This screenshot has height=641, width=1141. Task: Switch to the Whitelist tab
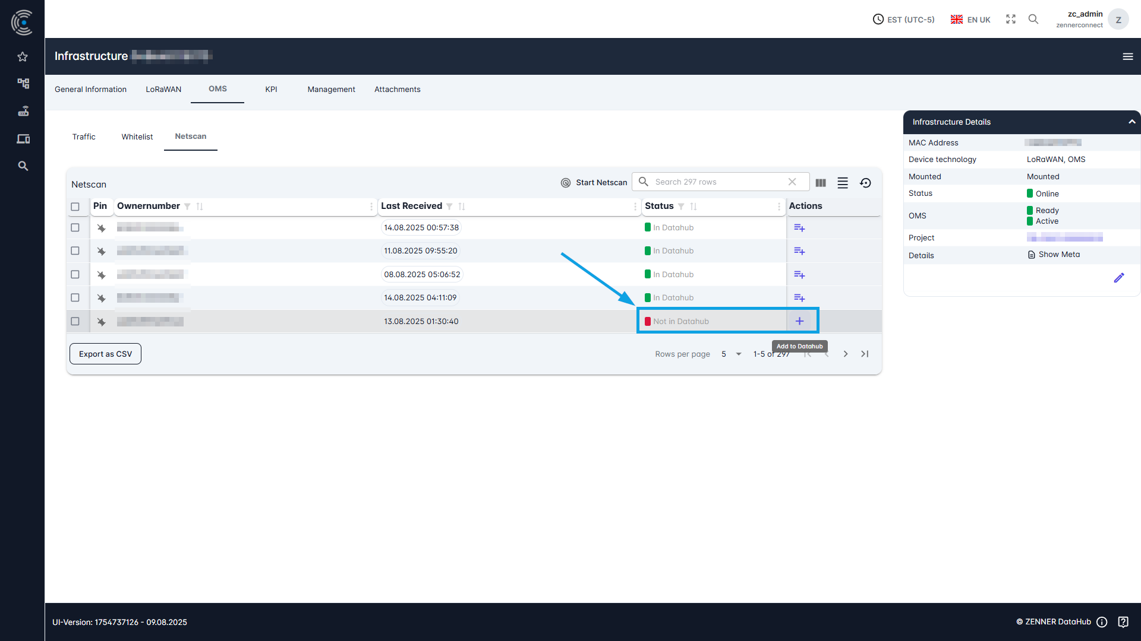(137, 137)
